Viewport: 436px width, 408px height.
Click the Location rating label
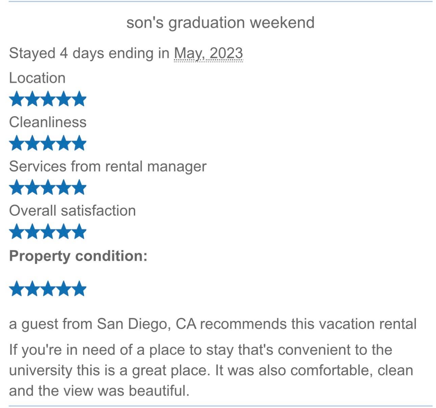[37, 78]
